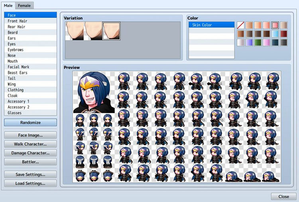Select Rear Hair in the parts list
This screenshot has height=202, width=299.
tap(31, 27)
